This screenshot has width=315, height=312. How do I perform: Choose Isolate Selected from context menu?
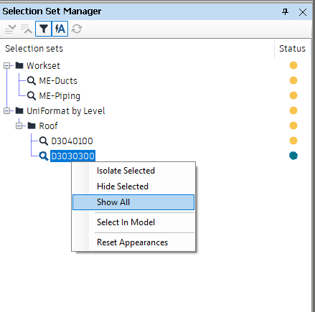coord(133,171)
